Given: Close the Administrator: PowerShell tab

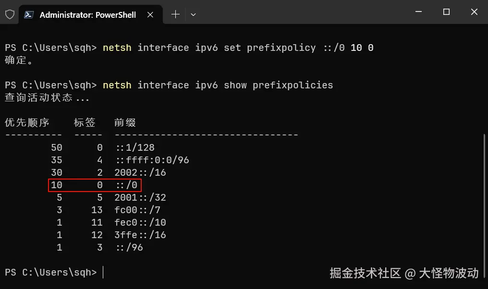Looking at the screenshot, I should click(150, 15).
